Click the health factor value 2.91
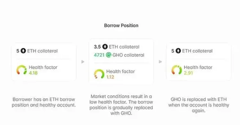This screenshot has height=125, width=240. pyautogui.click(x=189, y=73)
